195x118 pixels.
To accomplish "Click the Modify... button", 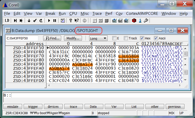I will pos(73,38).
